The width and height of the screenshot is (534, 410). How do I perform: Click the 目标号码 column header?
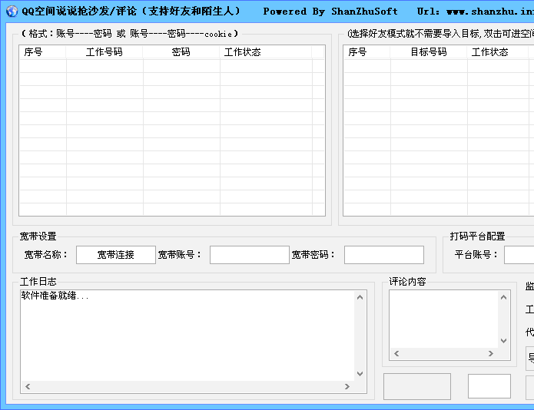pos(429,52)
